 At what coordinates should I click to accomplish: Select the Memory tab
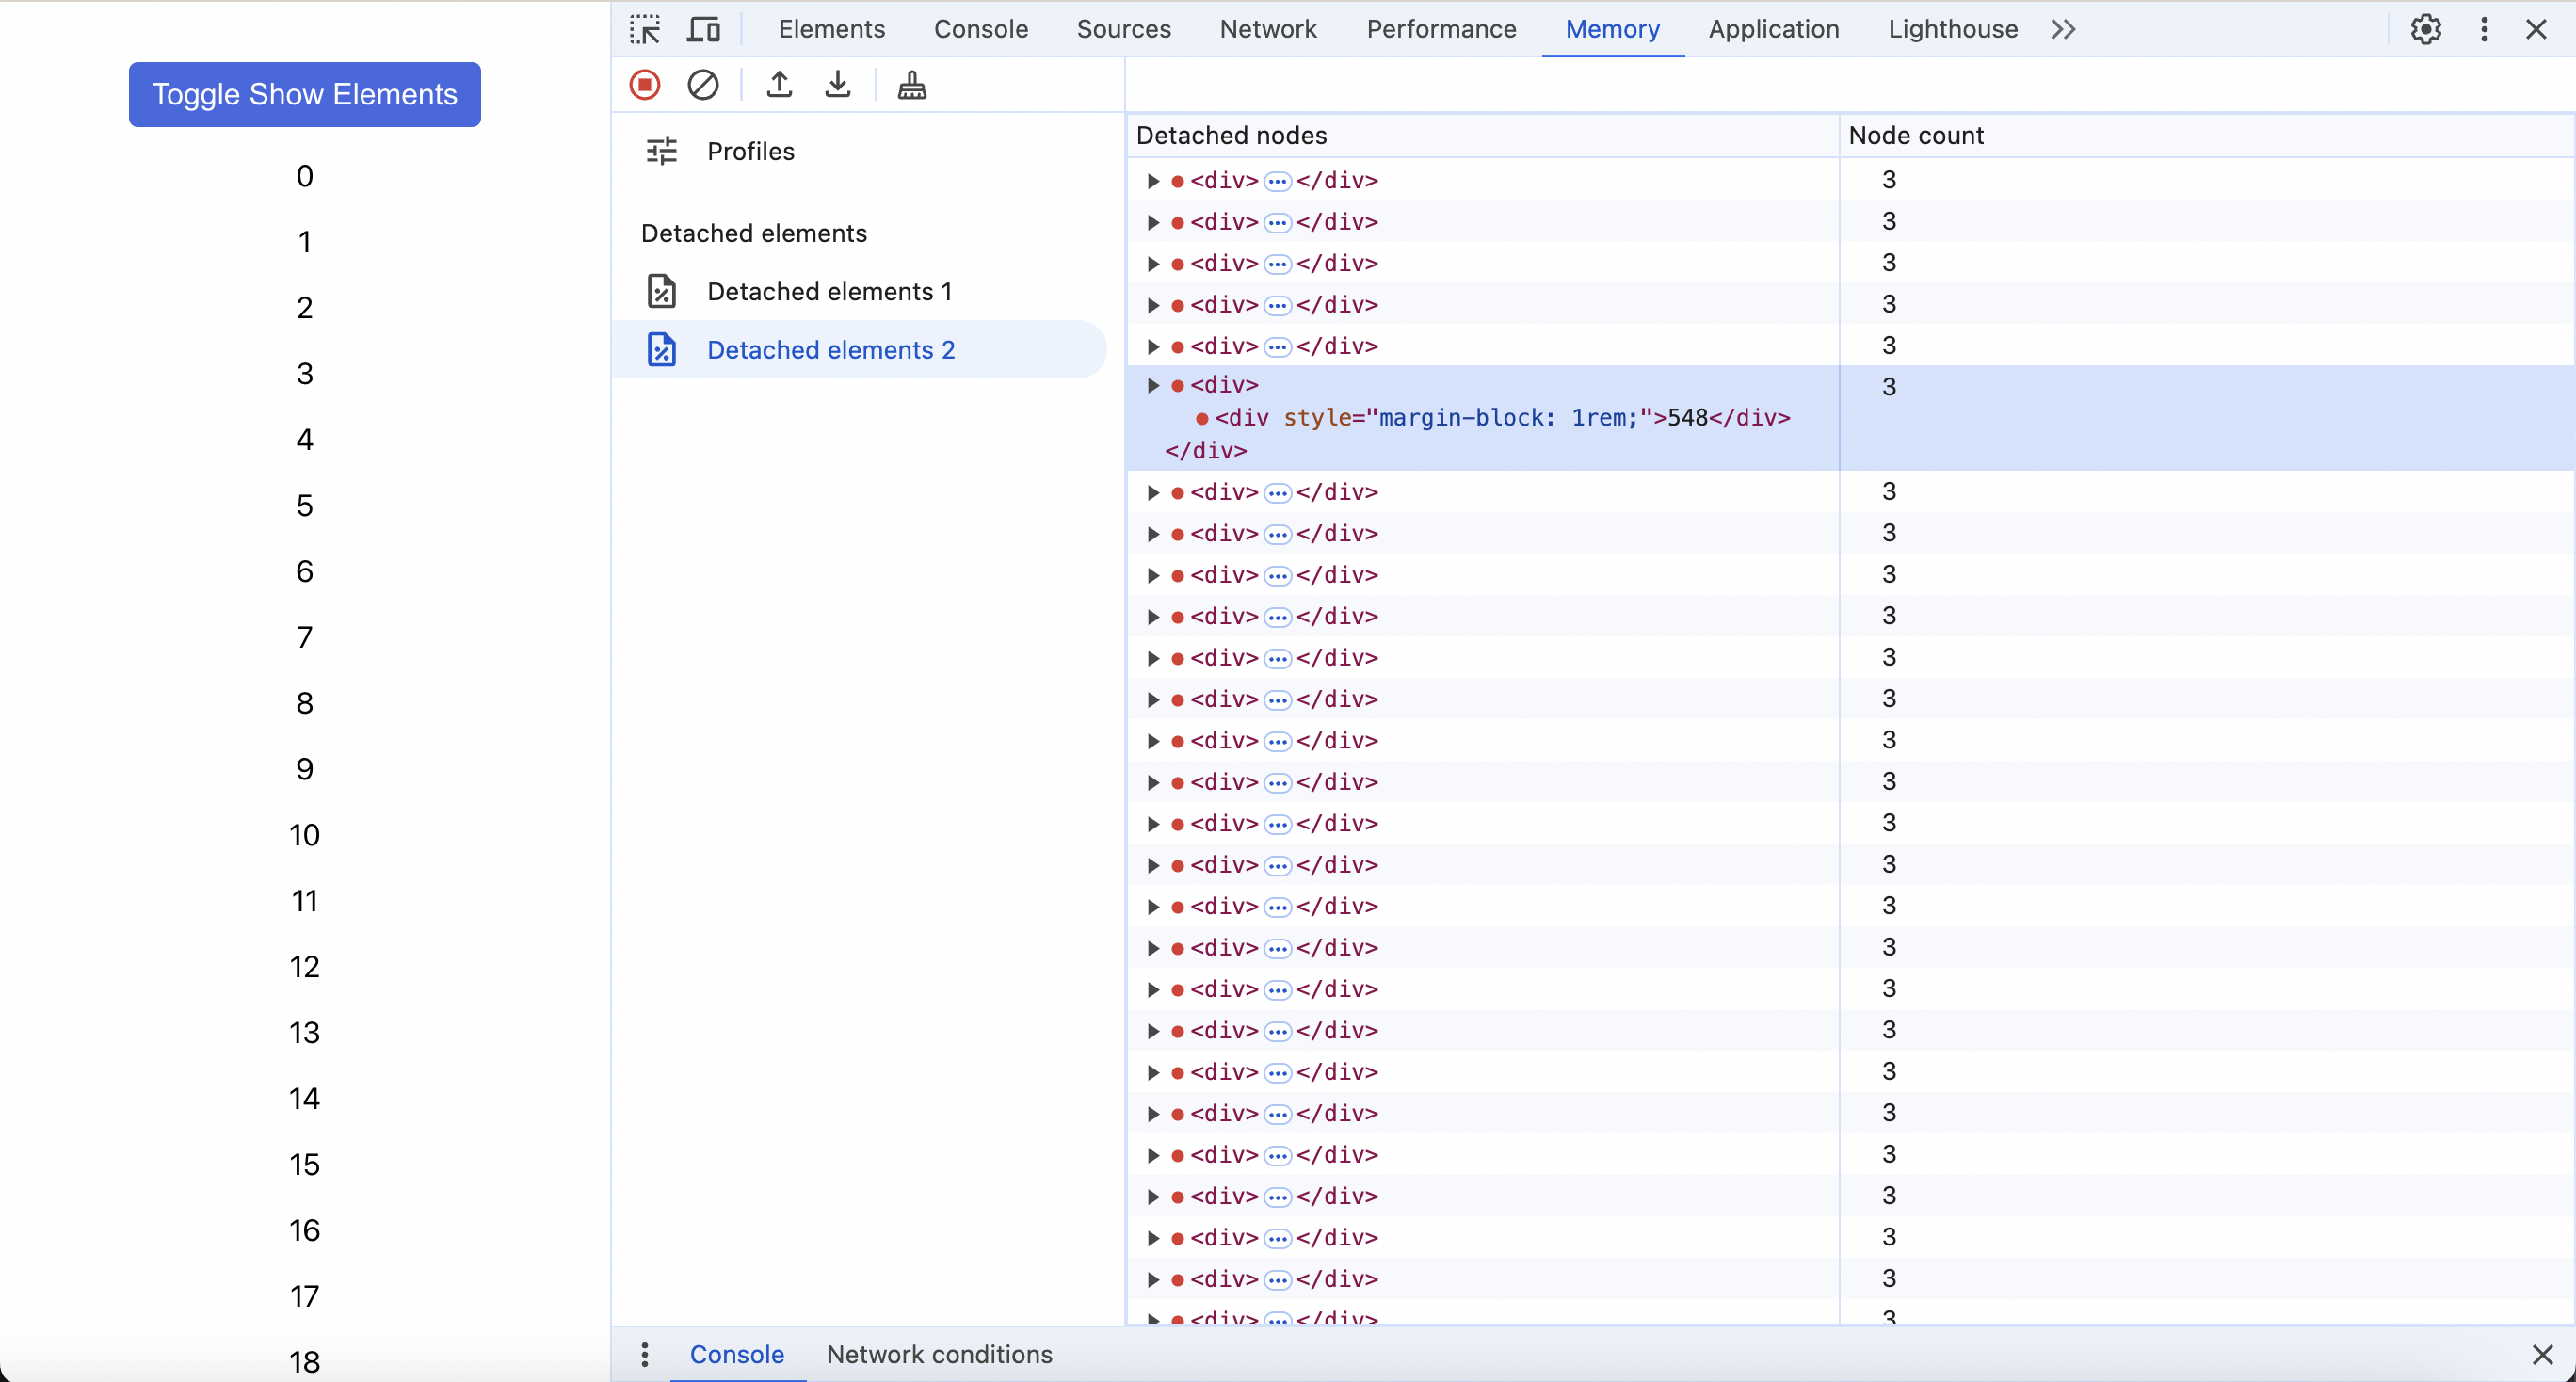pyautogui.click(x=1613, y=29)
